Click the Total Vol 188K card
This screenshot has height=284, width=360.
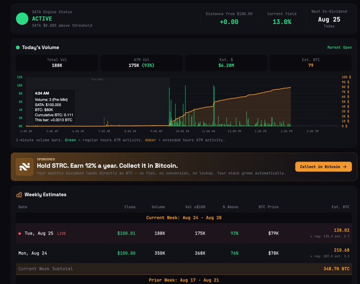tap(57, 62)
